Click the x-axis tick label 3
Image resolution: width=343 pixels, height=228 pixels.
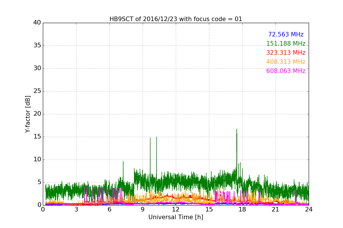[76, 209]
